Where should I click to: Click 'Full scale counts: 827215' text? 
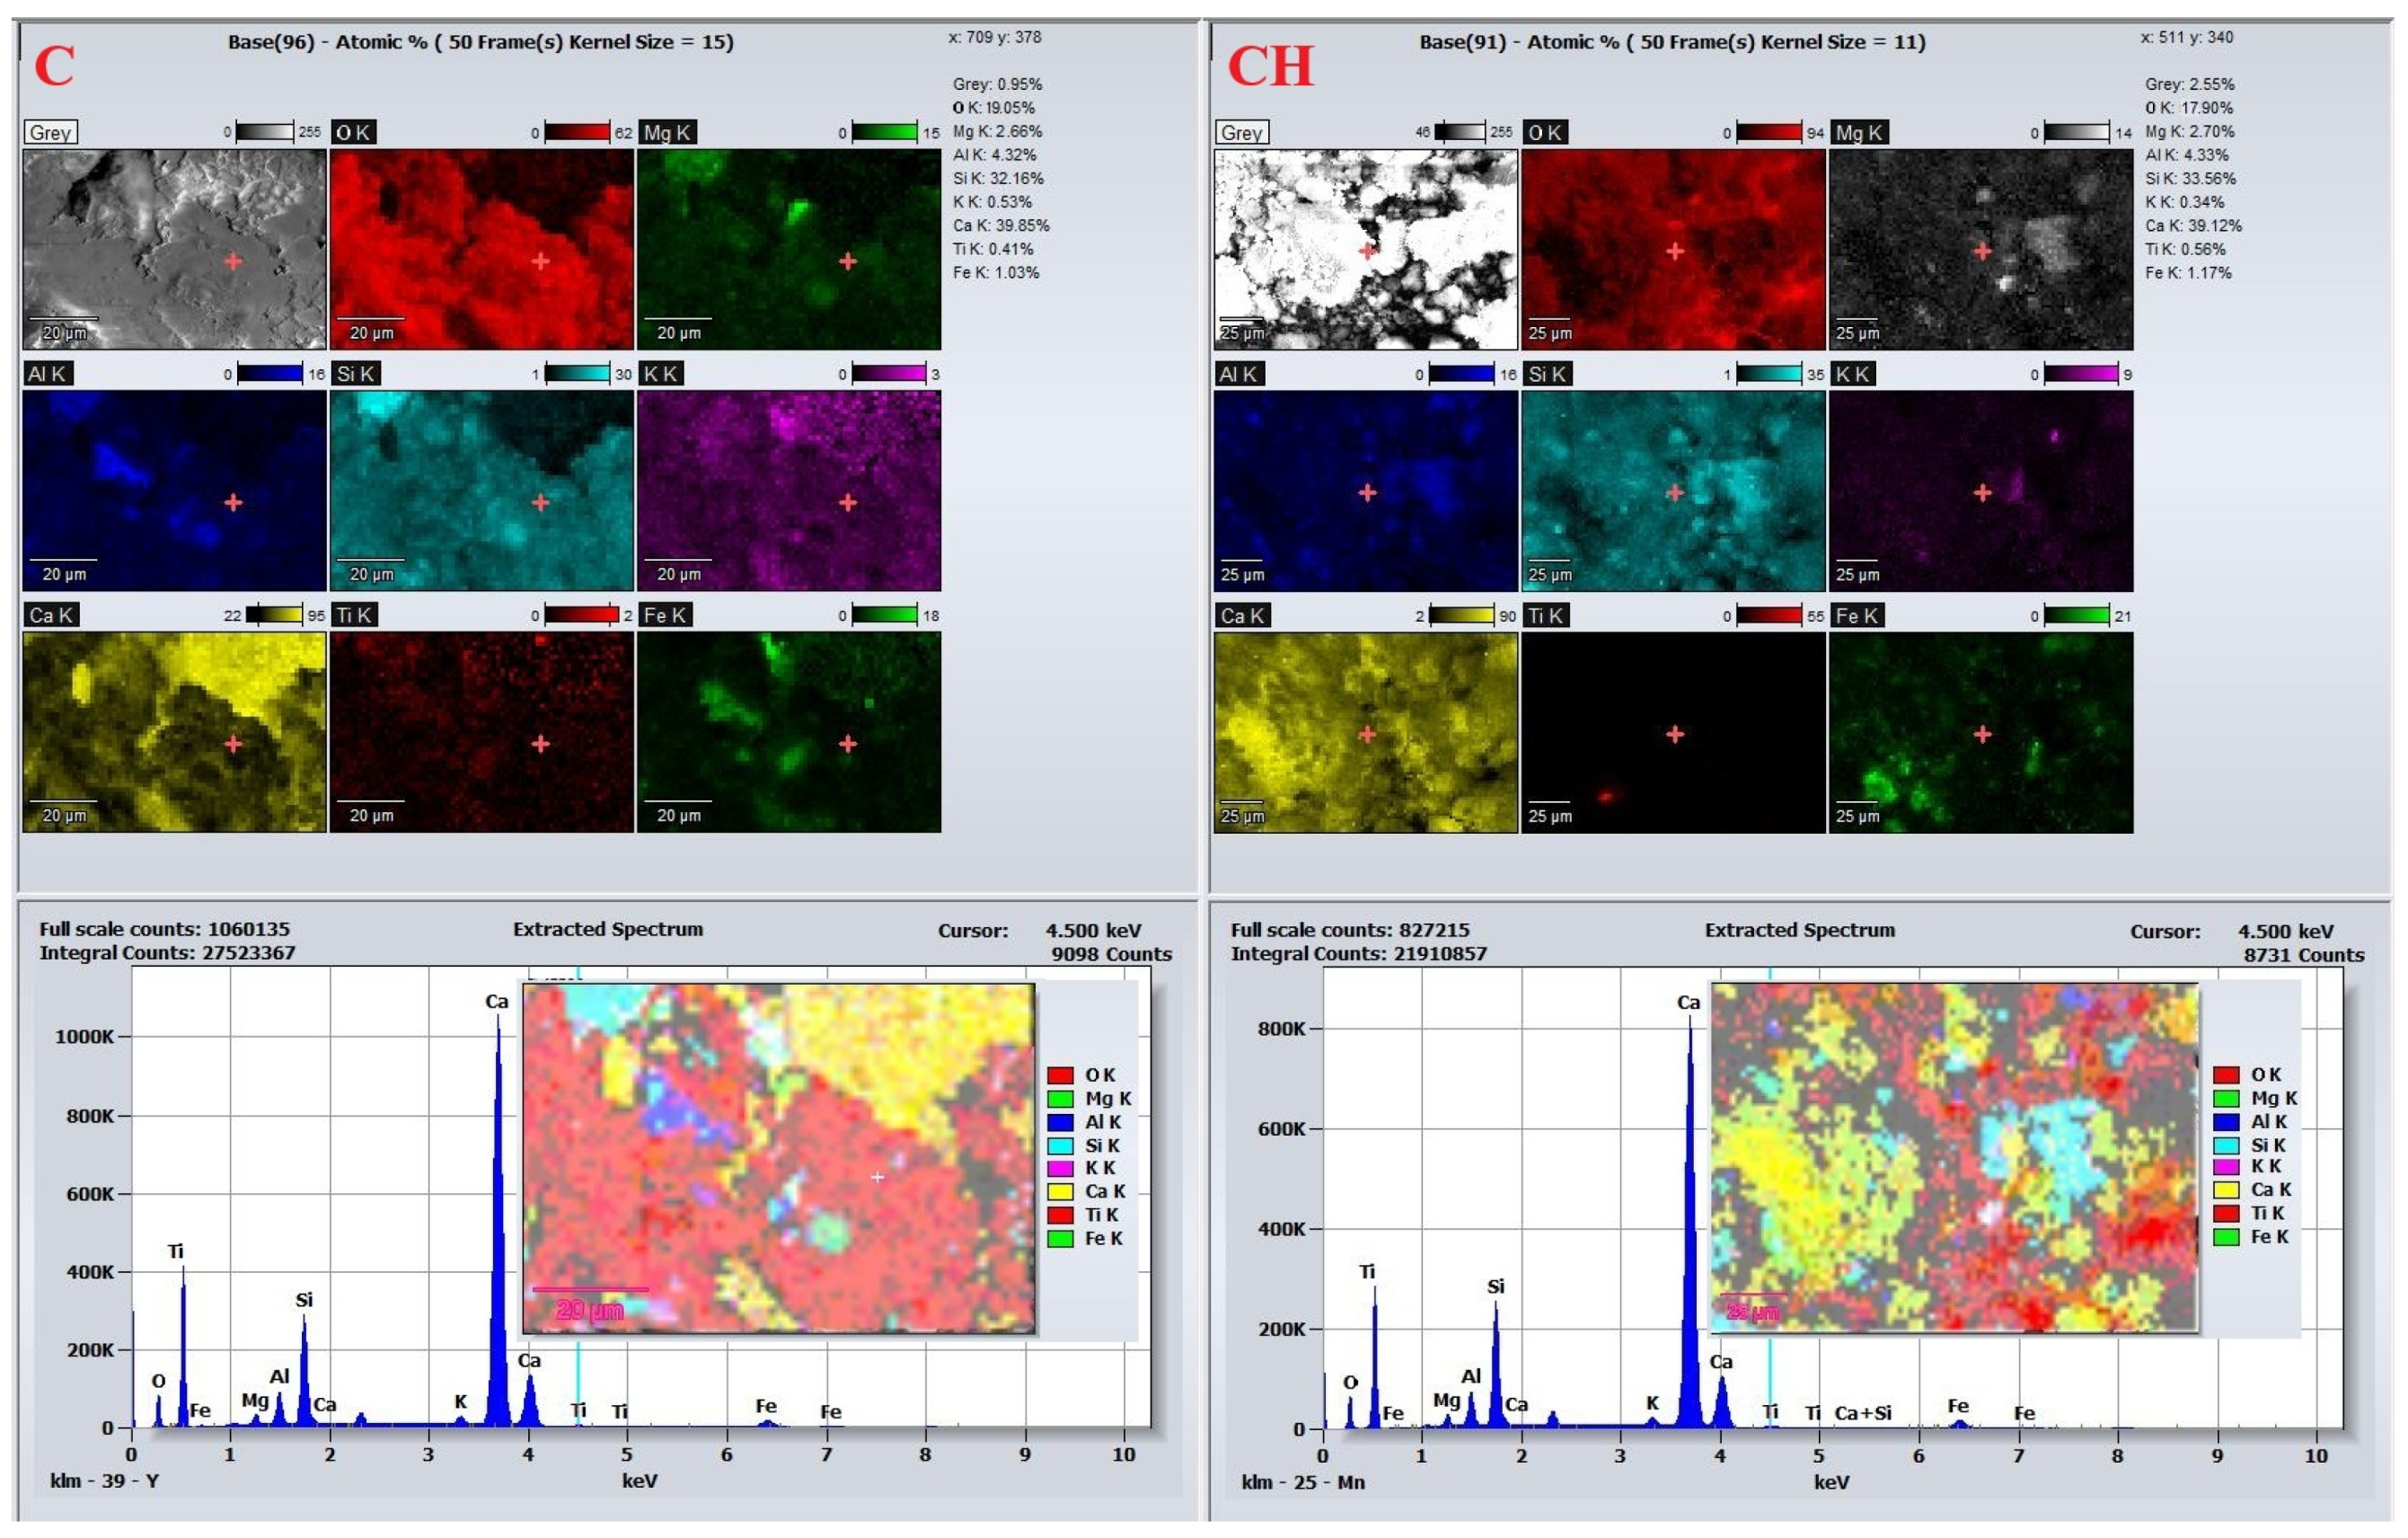pos(1351,930)
